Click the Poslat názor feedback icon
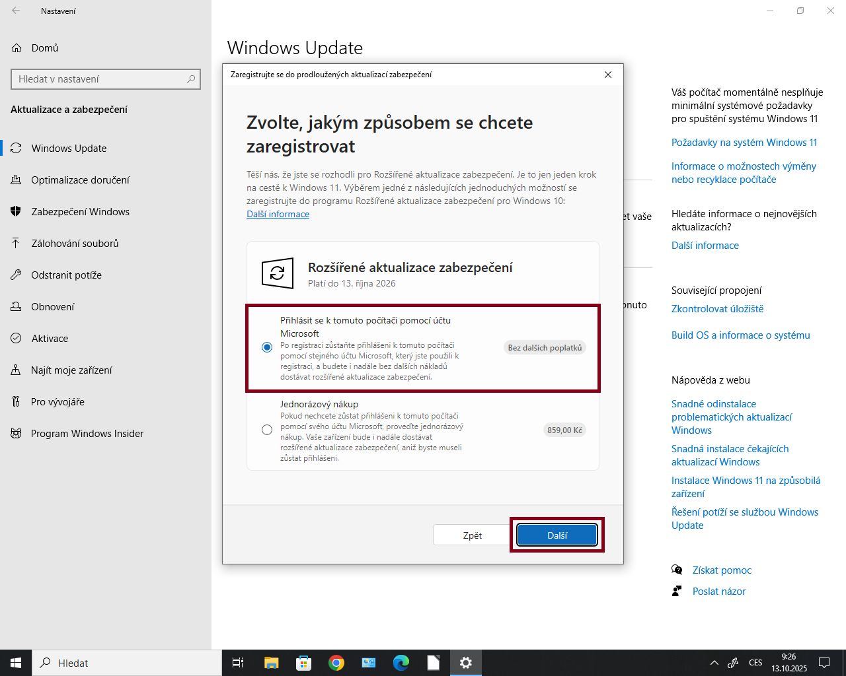The image size is (846, 676). (677, 591)
